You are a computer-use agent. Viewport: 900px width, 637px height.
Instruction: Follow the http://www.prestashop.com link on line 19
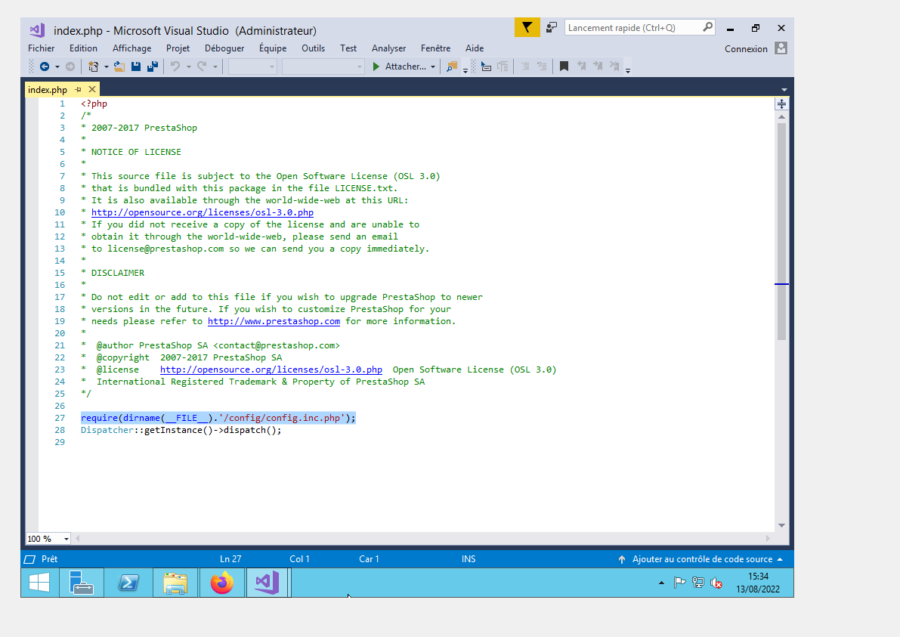tap(274, 321)
